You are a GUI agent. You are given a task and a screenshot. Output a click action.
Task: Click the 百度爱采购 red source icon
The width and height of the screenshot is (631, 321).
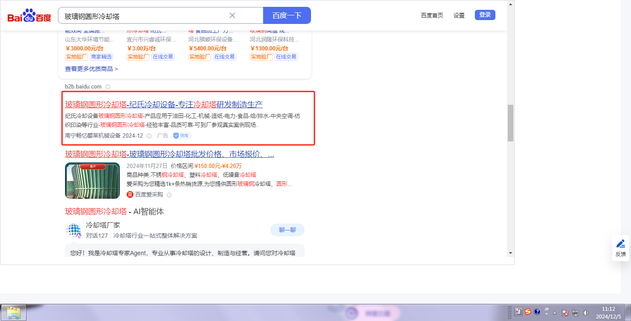tap(130, 194)
